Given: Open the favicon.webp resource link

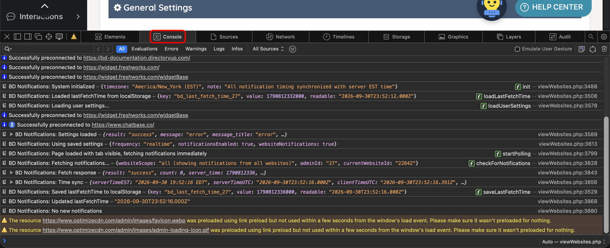Looking at the screenshot, I should 114,221.
